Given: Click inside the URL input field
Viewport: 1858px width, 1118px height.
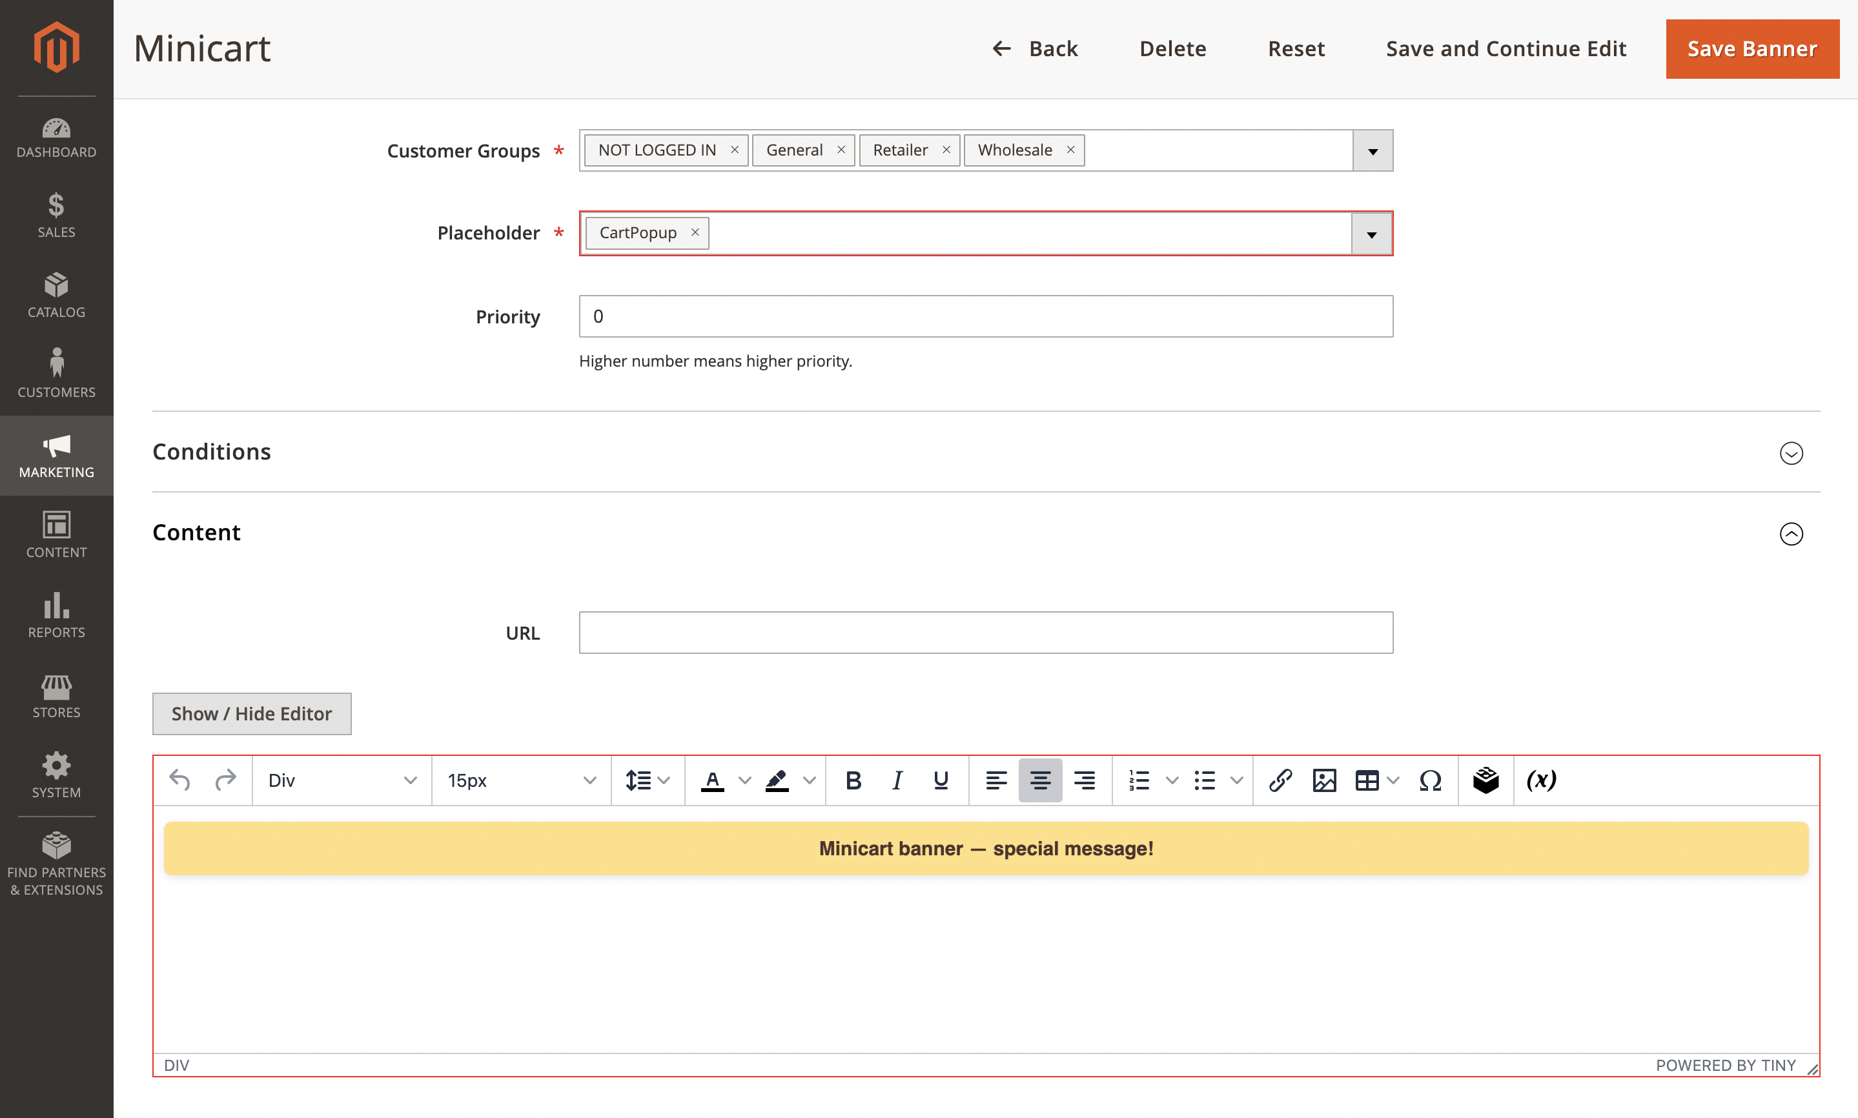Looking at the screenshot, I should [986, 632].
